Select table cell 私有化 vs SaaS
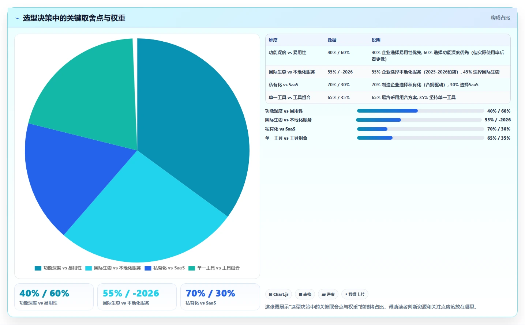This screenshot has height=325, width=525. [x=283, y=85]
